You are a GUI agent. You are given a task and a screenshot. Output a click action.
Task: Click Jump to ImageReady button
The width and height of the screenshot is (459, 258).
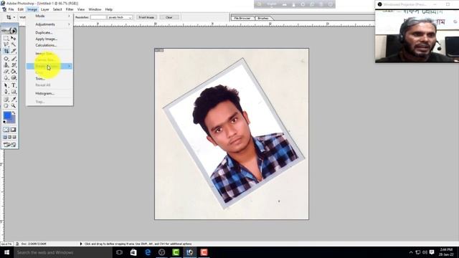coord(9,145)
